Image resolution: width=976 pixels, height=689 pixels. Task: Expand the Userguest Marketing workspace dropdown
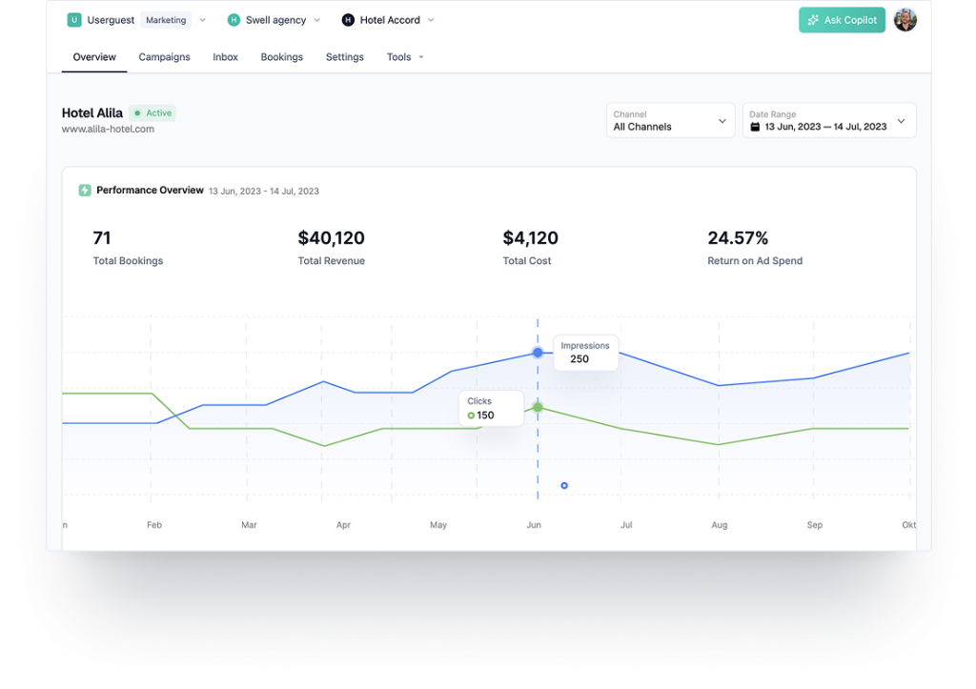[202, 20]
